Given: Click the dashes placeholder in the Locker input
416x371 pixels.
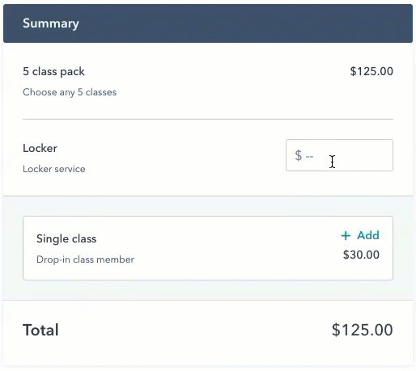Looking at the screenshot, I should (x=309, y=156).
